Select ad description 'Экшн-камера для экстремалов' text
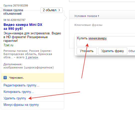 [x=27, y=33]
